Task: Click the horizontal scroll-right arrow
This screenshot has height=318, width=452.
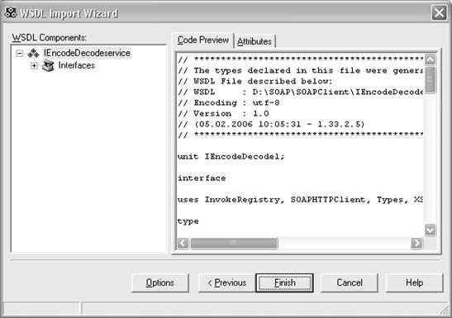Action: 416,243
